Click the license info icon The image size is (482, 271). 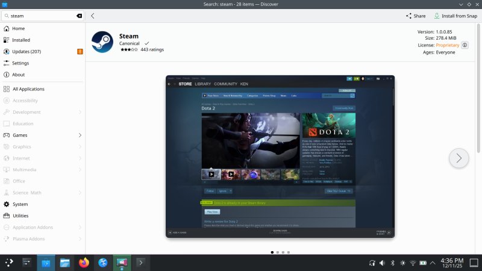point(465,45)
